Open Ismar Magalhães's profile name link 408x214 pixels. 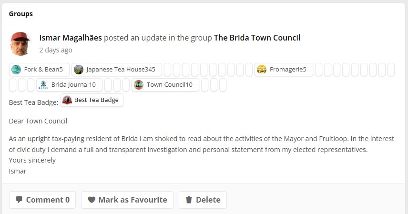pos(71,38)
